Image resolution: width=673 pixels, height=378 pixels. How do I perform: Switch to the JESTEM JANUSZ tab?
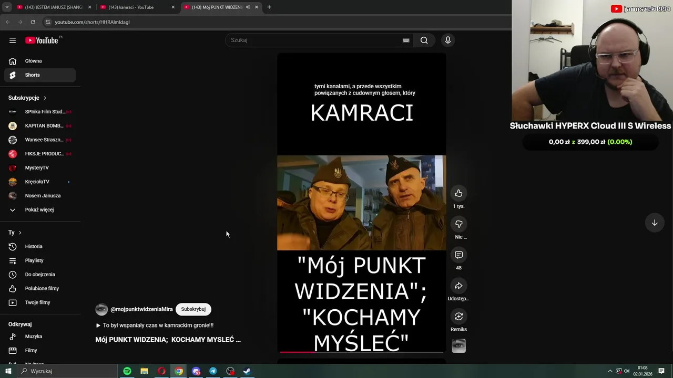point(54,7)
